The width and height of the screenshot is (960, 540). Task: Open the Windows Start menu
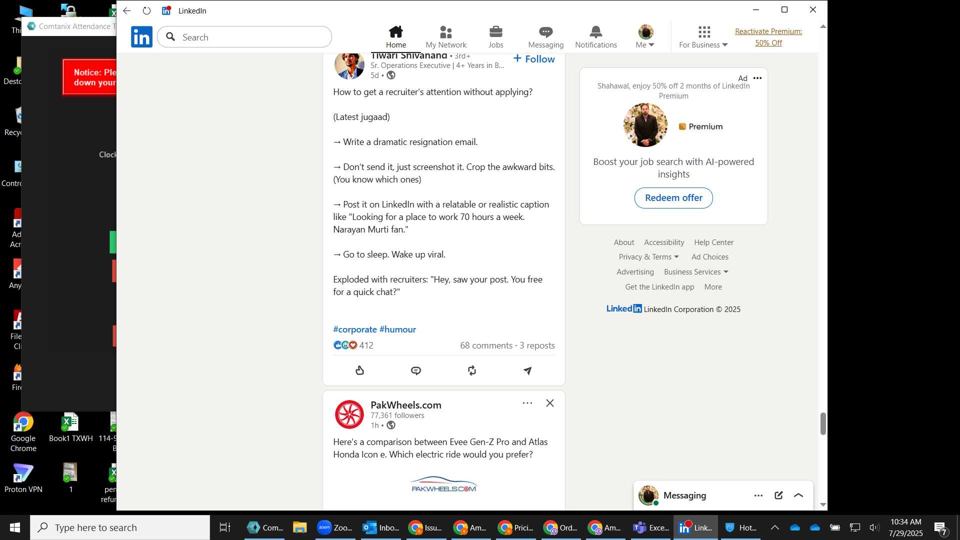[15, 527]
